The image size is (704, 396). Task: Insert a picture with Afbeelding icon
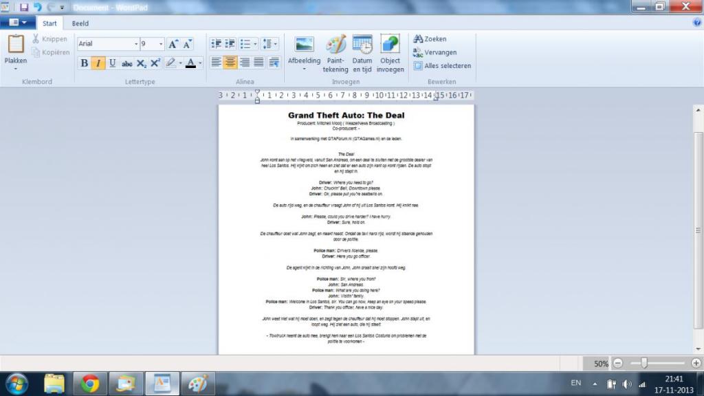[x=304, y=45]
